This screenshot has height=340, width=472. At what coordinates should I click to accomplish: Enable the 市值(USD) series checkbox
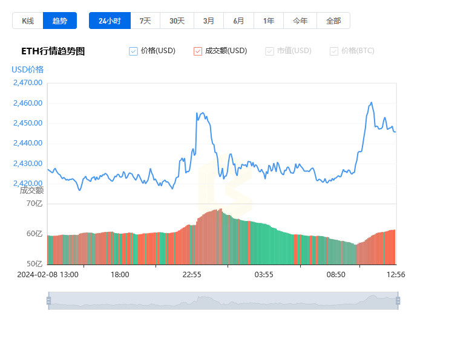[x=269, y=51]
